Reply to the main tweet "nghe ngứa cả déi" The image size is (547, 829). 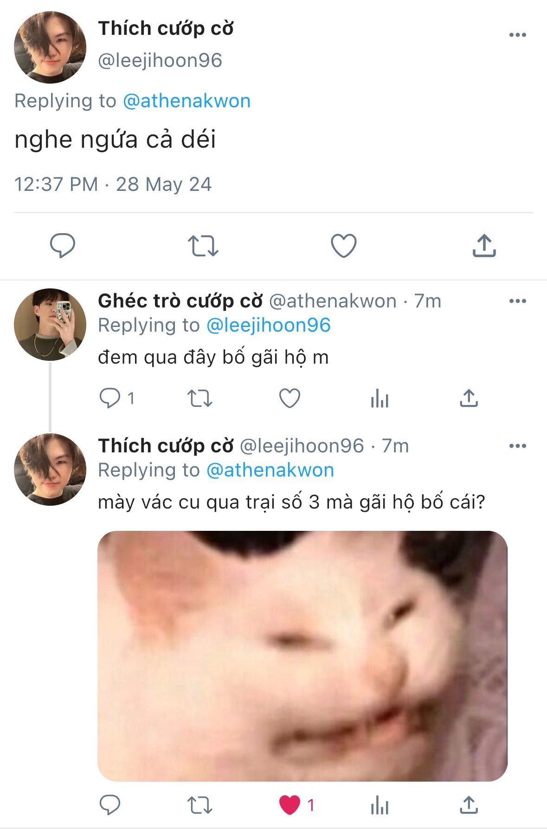63,245
